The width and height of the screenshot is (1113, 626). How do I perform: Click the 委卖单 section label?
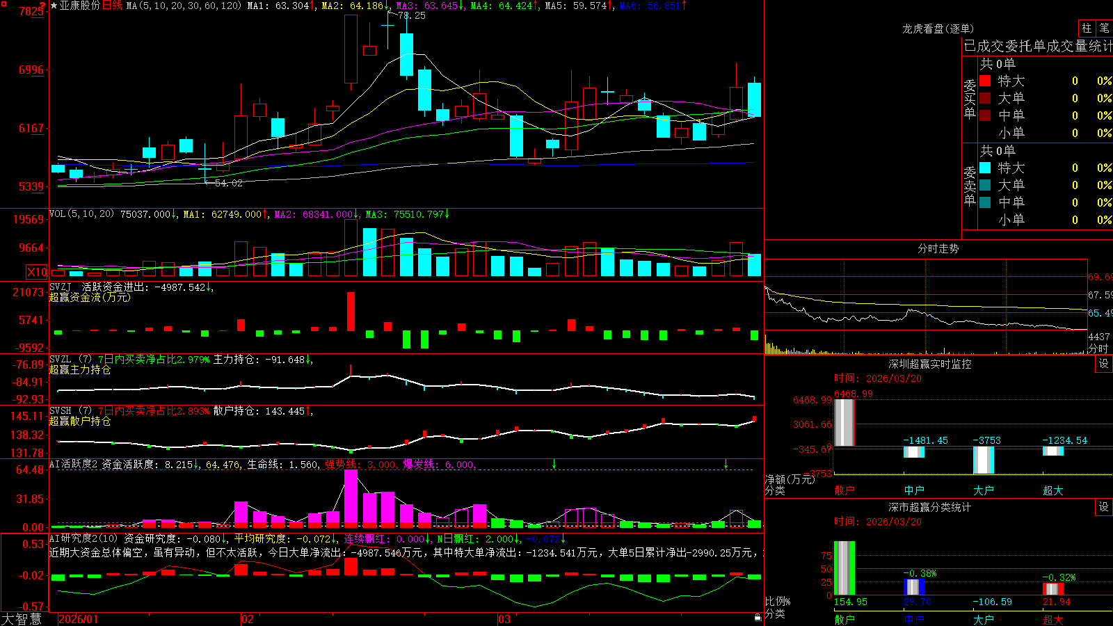click(970, 186)
